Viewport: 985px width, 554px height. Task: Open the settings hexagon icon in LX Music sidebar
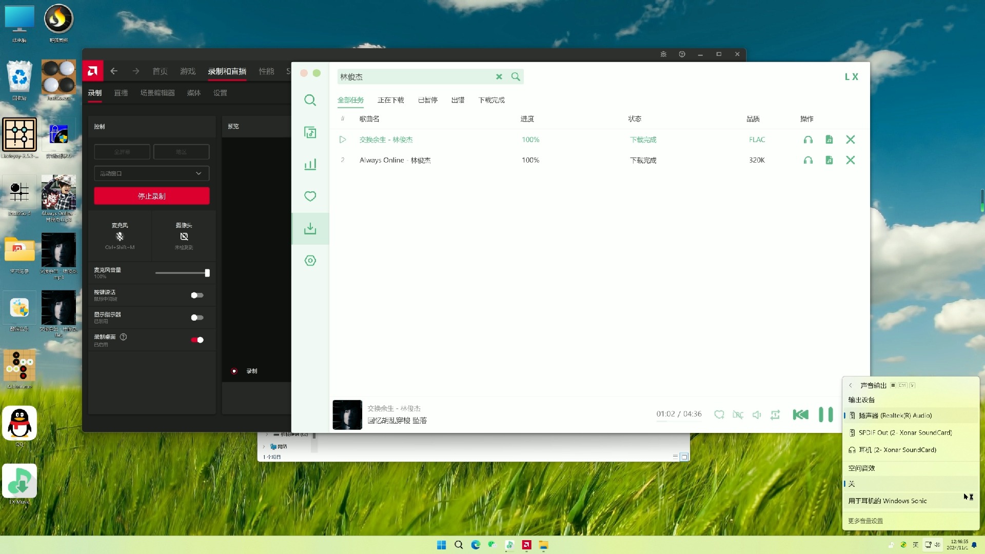(x=310, y=261)
